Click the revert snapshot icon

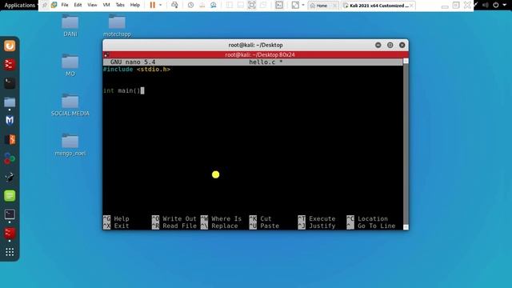pos(202,6)
